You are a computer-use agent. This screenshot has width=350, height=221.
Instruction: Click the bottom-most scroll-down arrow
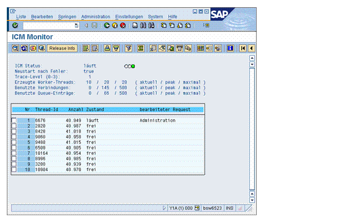[252, 200]
